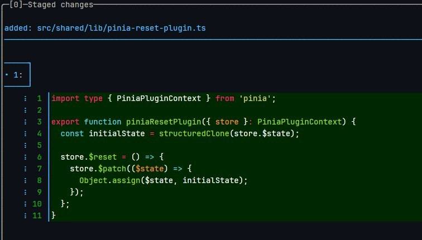Click the bullet dot in the hunk header box

coord(7,75)
